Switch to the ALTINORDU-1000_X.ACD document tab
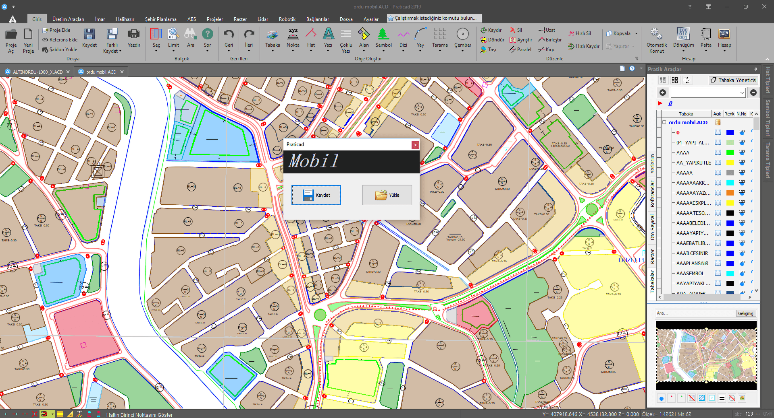 [37, 72]
